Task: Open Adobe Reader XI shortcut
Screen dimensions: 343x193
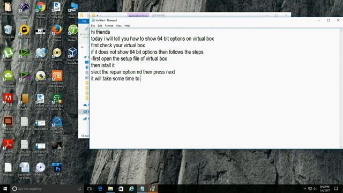Action: (8, 147)
